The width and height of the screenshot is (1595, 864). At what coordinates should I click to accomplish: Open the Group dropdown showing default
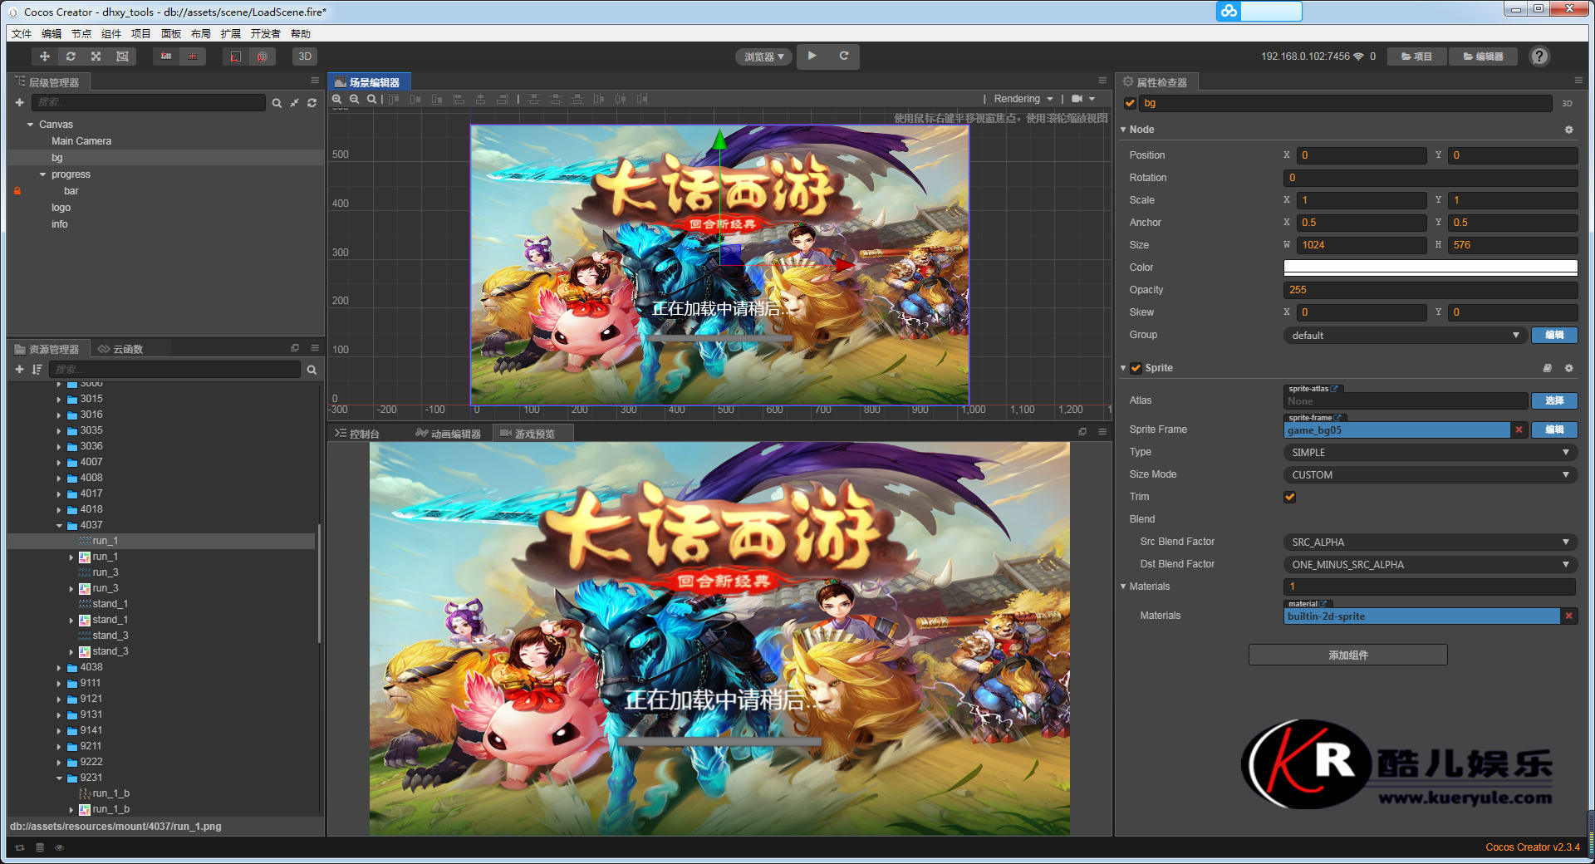click(1405, 335)
